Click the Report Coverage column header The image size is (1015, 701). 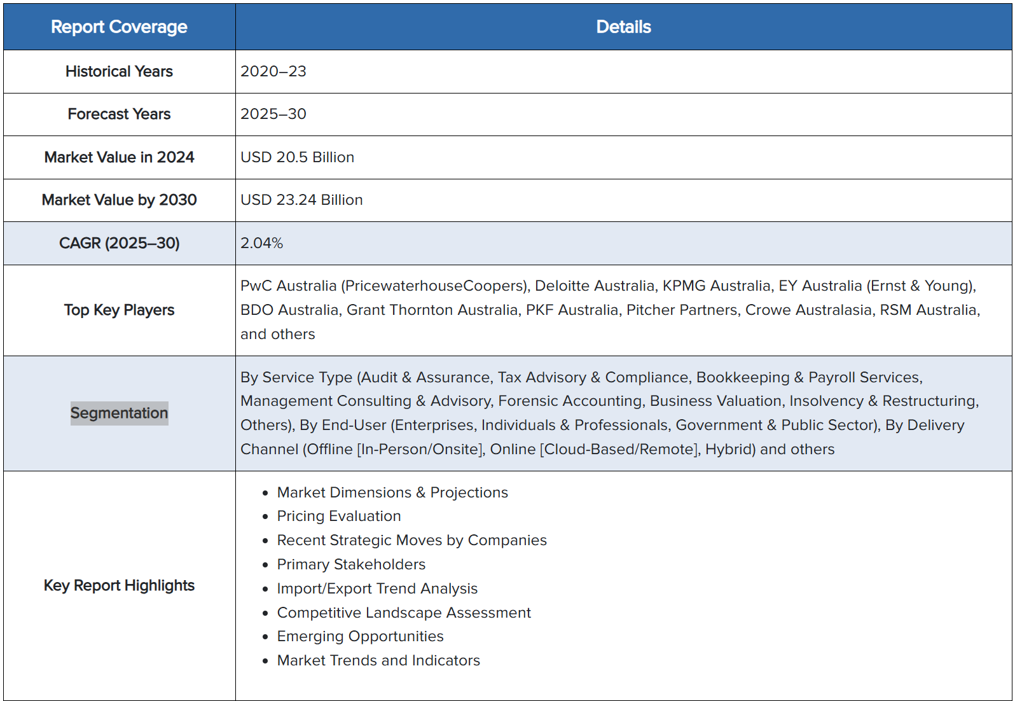pos(119,27)
